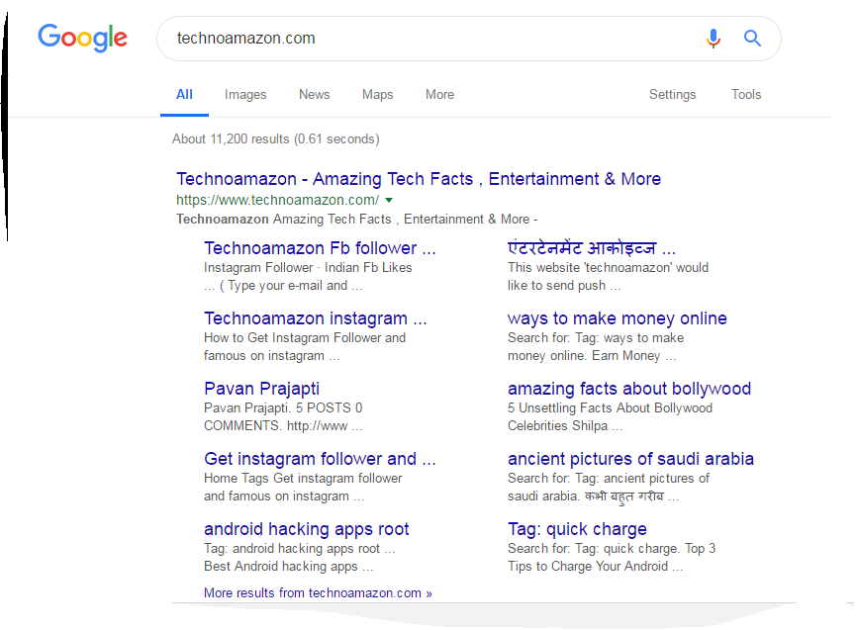
Task: Click snippet This website 'technoamazon' would
Action: (608, 268)
